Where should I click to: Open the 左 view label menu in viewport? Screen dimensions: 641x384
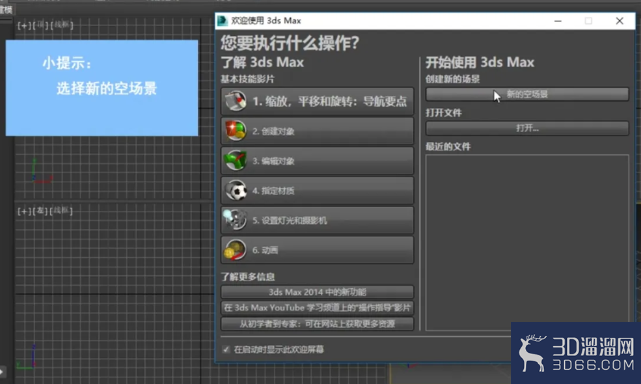(40, 211)
